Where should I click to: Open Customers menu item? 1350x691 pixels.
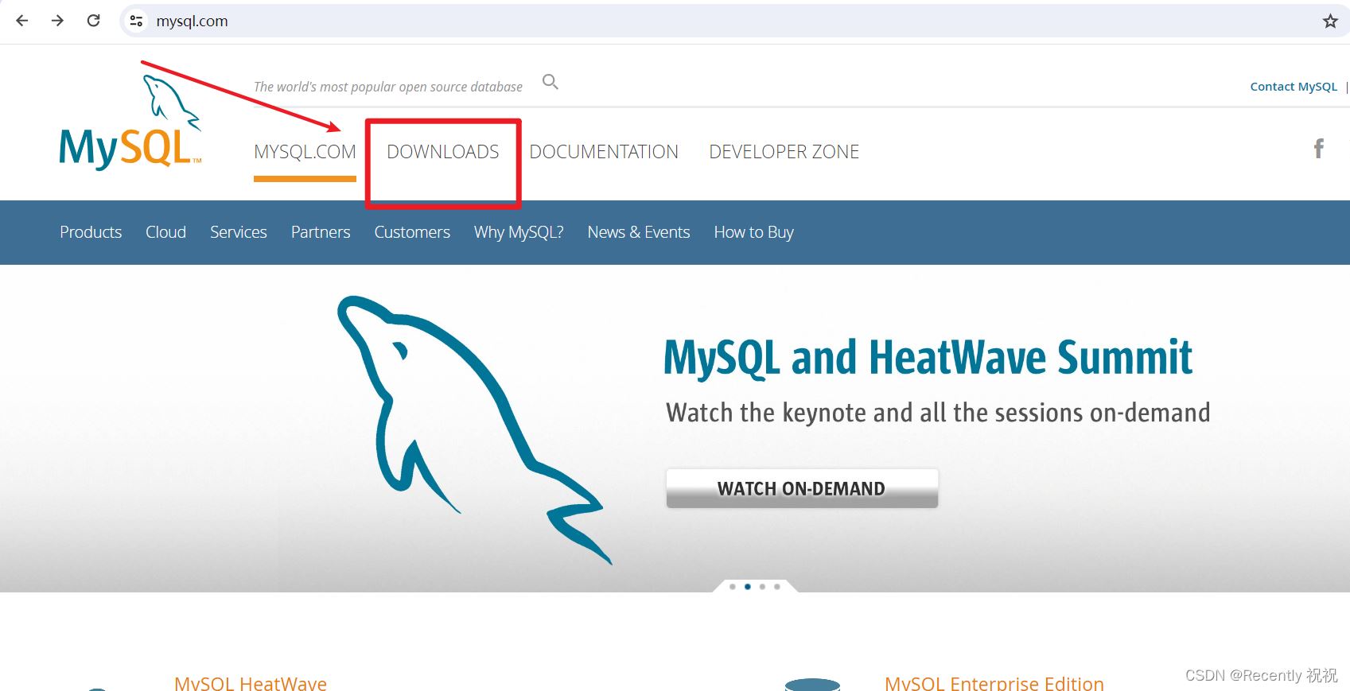(412, 232)
